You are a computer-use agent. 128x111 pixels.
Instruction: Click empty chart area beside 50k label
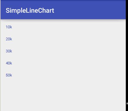(69, 75)
